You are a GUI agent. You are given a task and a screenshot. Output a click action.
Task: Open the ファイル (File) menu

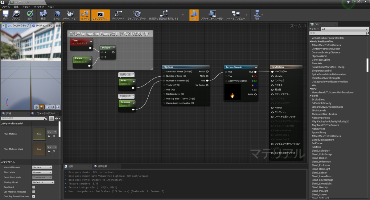tap(6, 7)
